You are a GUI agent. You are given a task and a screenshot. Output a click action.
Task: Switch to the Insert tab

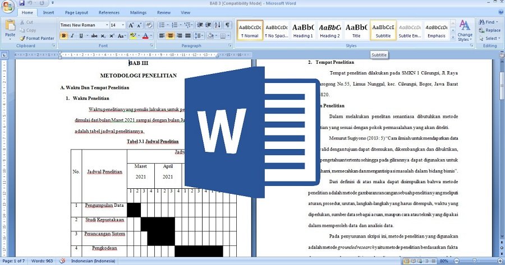click(48, 12)
